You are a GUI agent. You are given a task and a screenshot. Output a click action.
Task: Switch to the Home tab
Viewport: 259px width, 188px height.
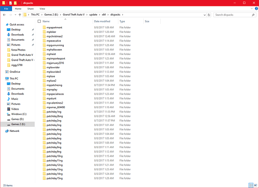tap(18, 9)
